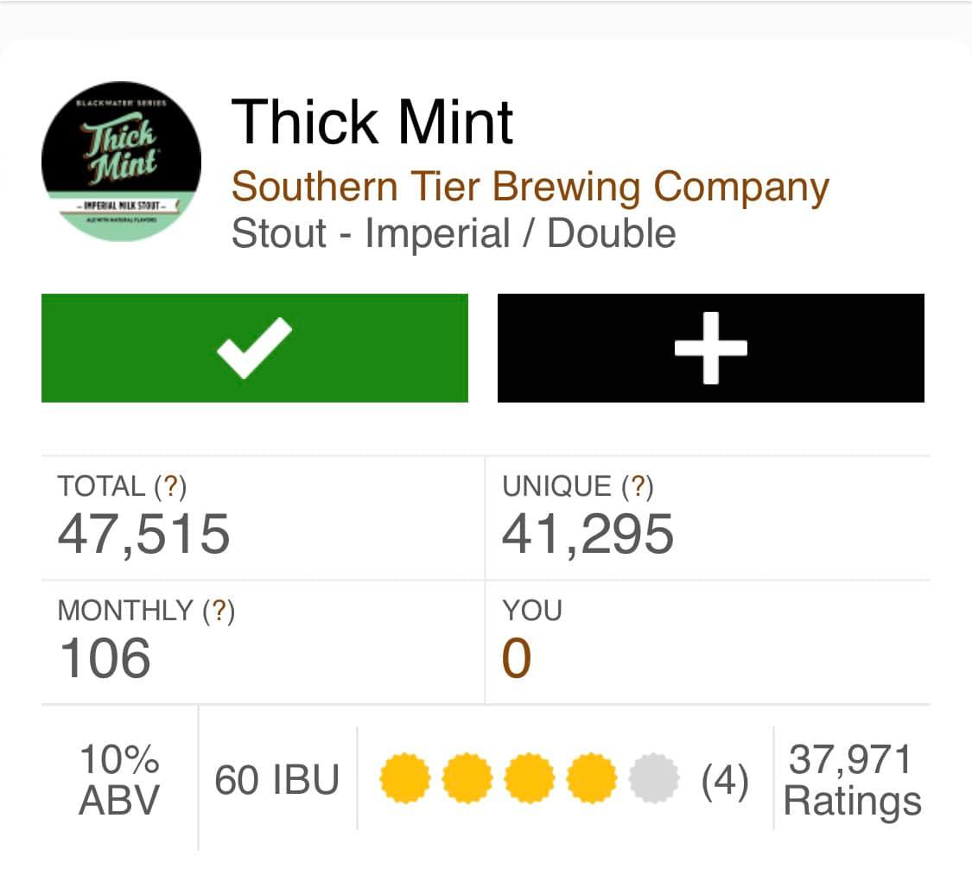Open your check-in count under YOU
The width and height of the screenshot is (972, 869).
[516, 659]
